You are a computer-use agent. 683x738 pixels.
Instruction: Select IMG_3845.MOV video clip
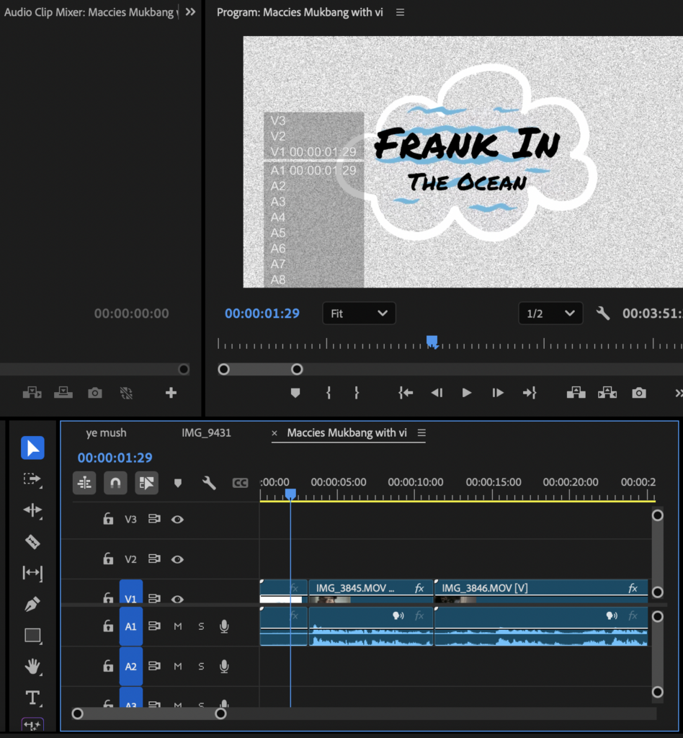(370, 591)
